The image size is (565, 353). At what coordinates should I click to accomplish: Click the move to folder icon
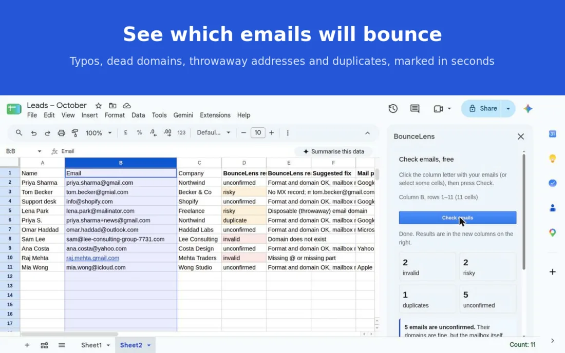tap(112, 106)
